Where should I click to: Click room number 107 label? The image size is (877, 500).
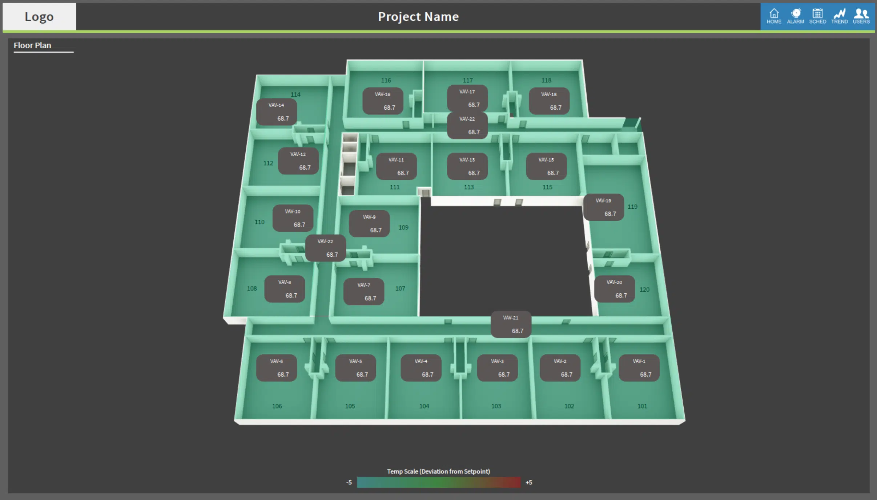[400, 288]
